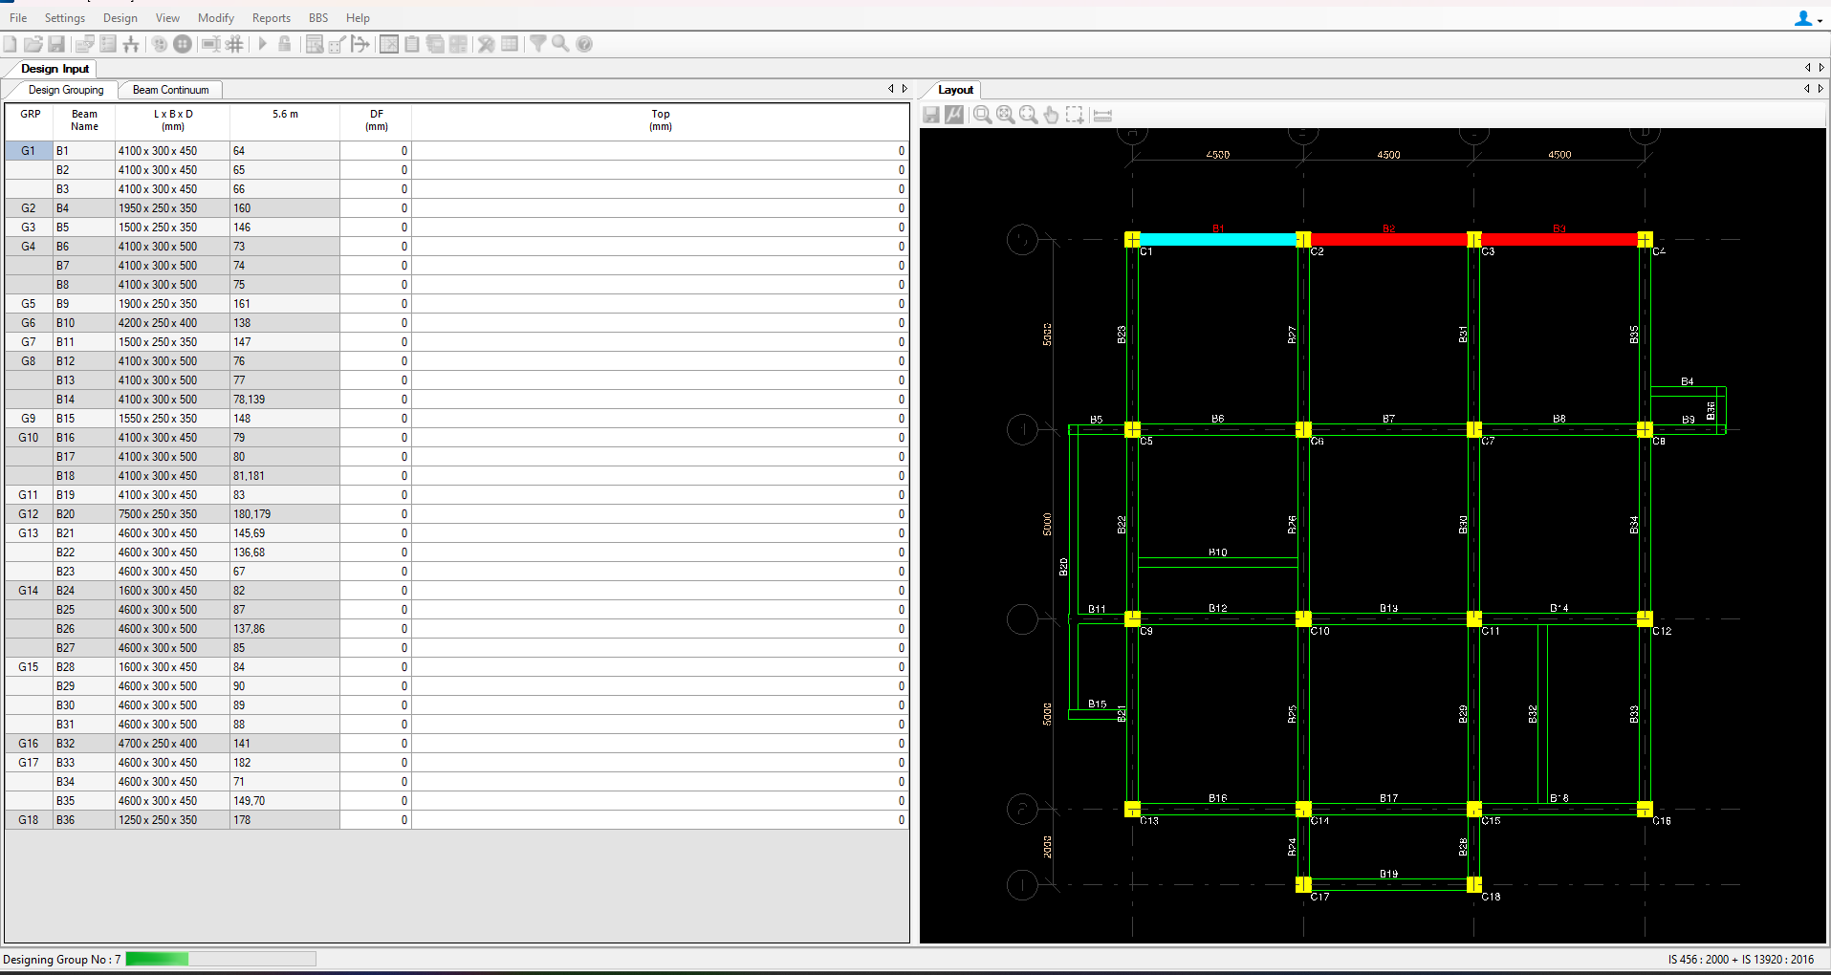Click the DF value cell for beam B10
Screen dimensions: 1831x975
[x=376, y=323]
